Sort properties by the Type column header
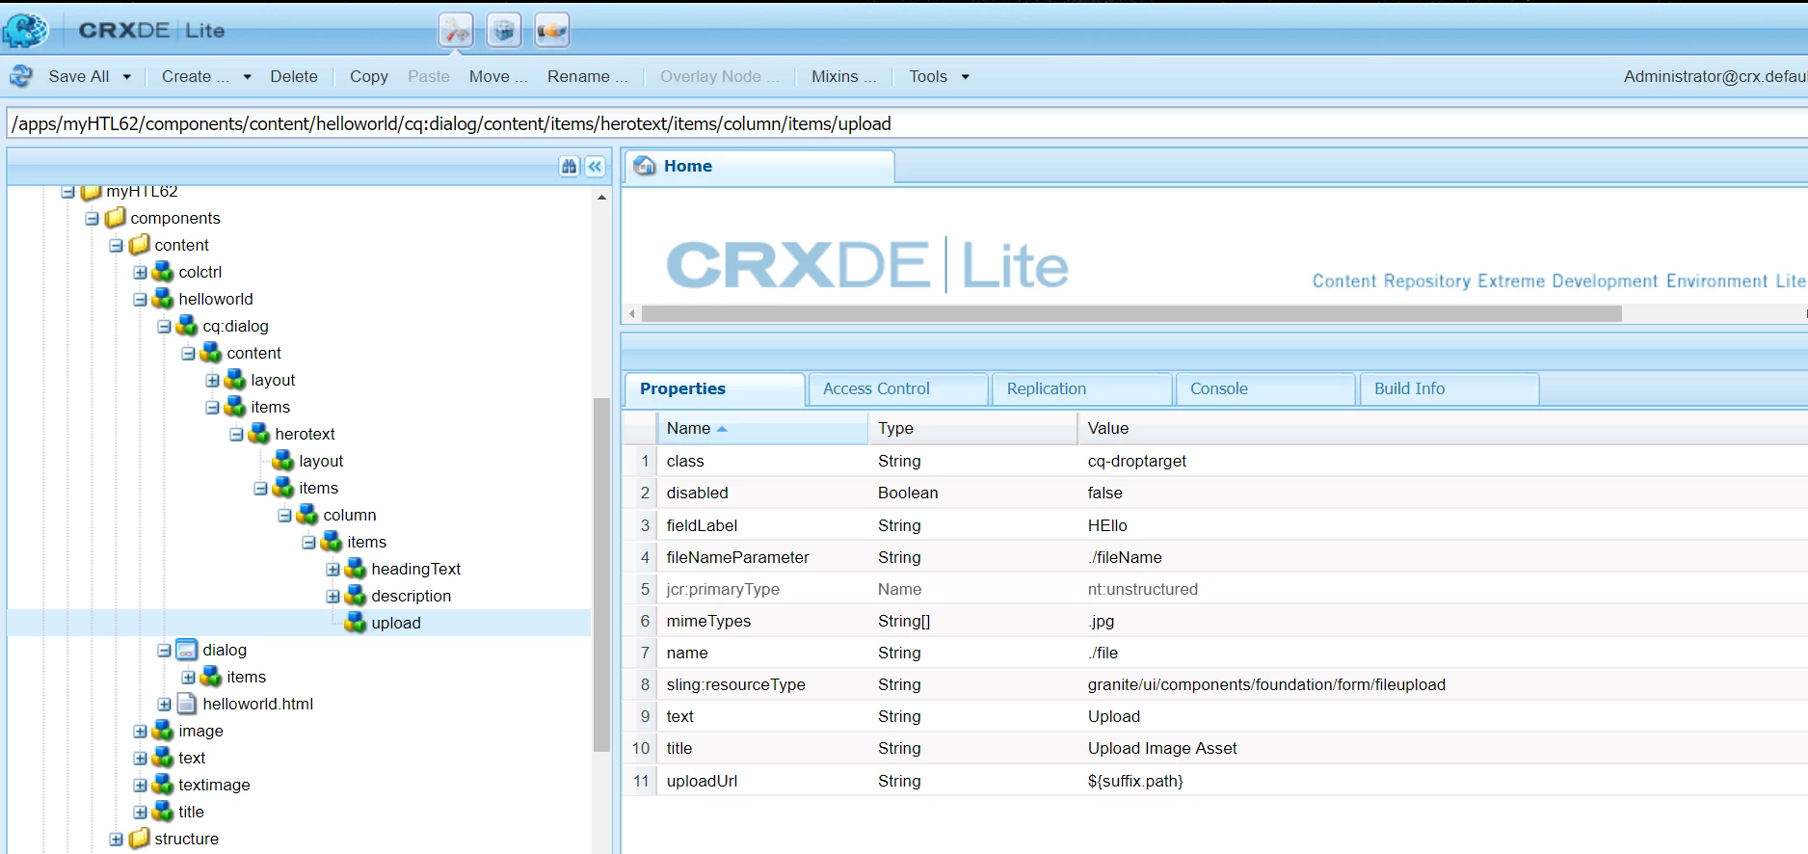Viewport: 1808px width, 854px height. click(x=972, y=428)
